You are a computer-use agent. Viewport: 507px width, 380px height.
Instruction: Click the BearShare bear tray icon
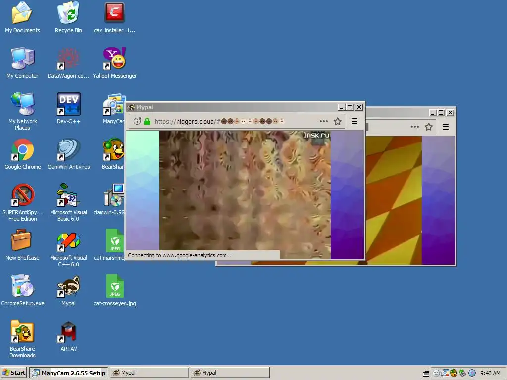click(x=454, y=373)
